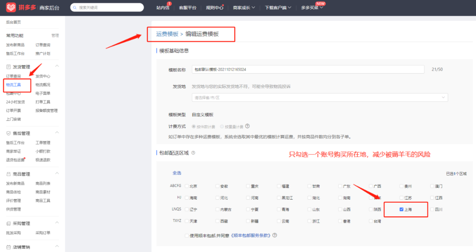Image resolution: width=476 pixels, height=252 pixels.
Task: Open 推广计划 under 常用功能
Action: pyautogui.click(x=43, y=53)
